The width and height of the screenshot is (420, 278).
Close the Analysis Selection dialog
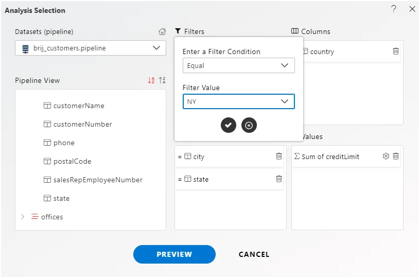412,9
